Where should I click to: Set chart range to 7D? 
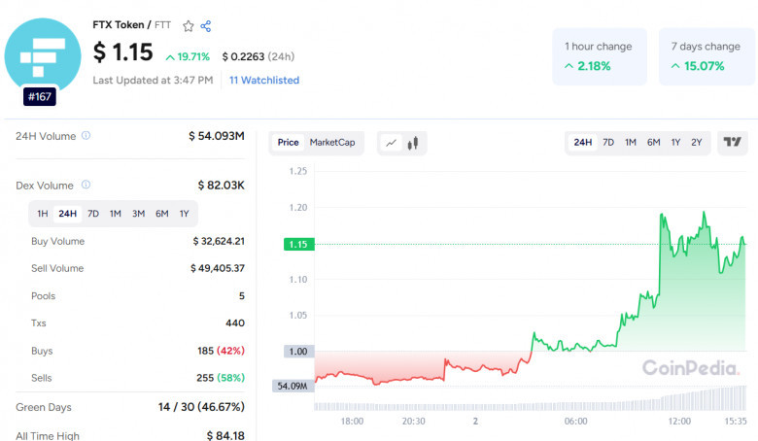coord(608,143)
